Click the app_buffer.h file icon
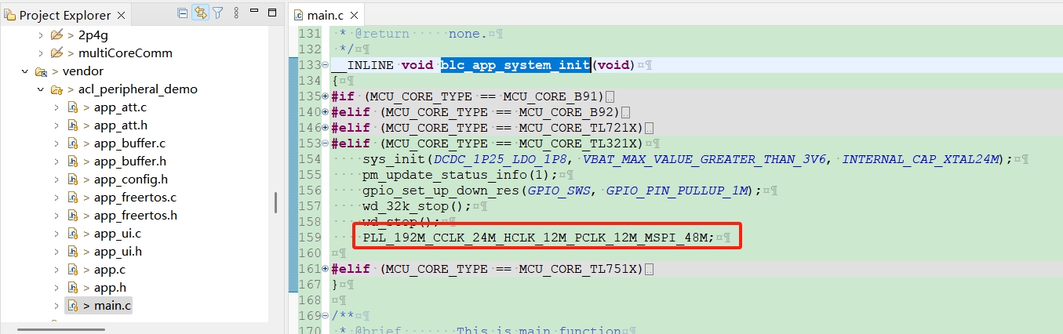 [x=72, y=162]
